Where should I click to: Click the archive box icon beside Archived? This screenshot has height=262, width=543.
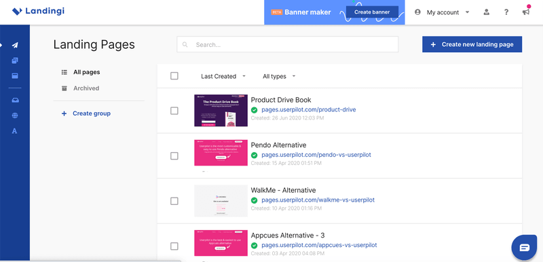click(64, 88)
